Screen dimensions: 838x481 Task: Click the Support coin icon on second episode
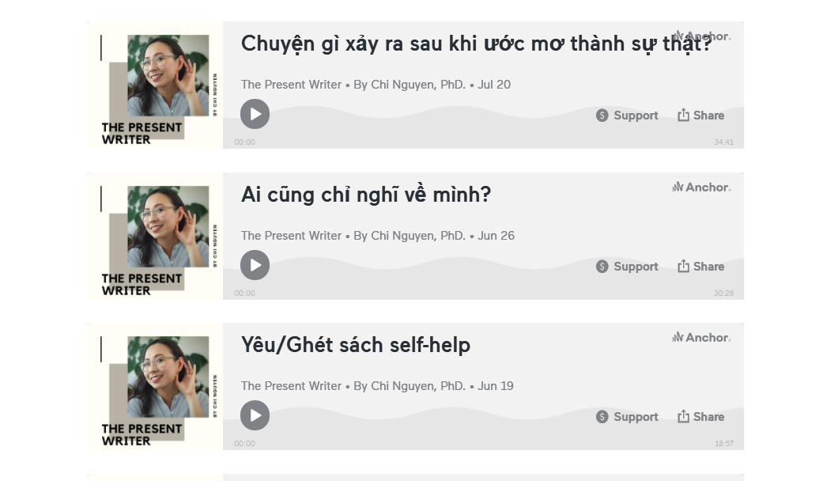(601, 266)
